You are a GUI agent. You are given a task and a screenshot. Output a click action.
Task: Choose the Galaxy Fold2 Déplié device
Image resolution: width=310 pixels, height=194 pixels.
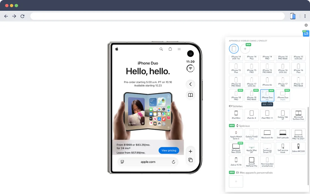coord(251,135)
